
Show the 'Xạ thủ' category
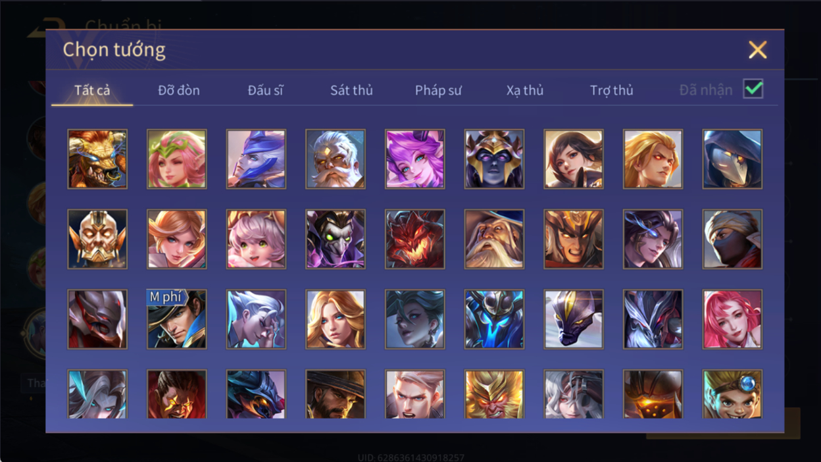pyautogui.click(x=525, y=90)
